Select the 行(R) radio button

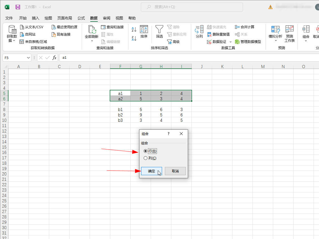pos(146,151)
